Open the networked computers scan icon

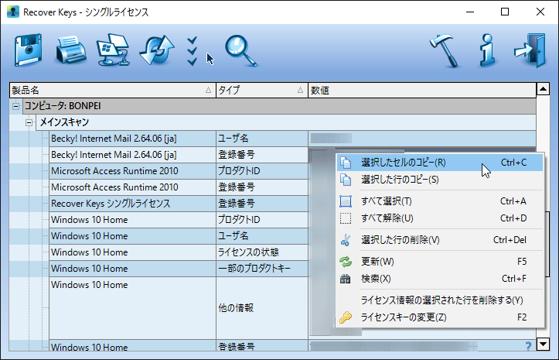[x=113, y=50]
